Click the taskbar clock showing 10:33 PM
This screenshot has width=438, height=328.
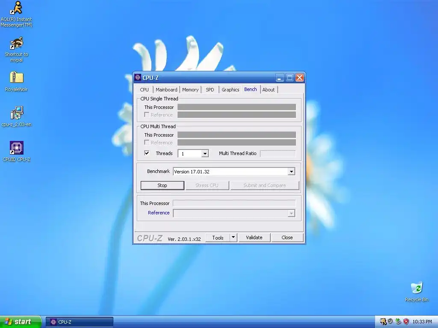[422, 322]
